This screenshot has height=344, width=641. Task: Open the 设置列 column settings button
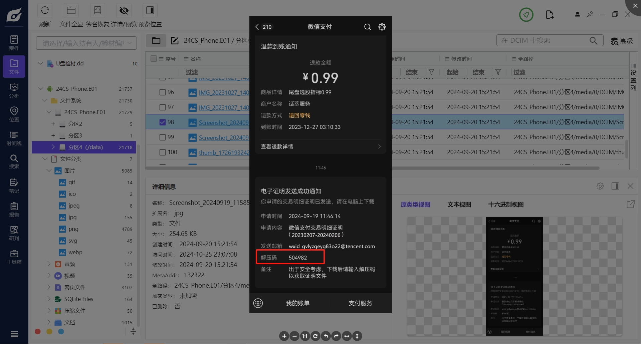[633, 77]
